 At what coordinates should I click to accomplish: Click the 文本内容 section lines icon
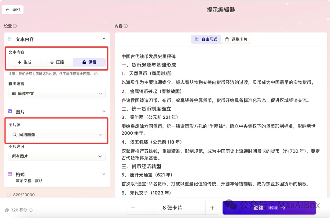(10, 39)
